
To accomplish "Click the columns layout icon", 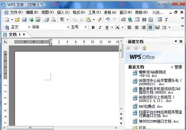I will pyautogui.click(x=144, y=19).
